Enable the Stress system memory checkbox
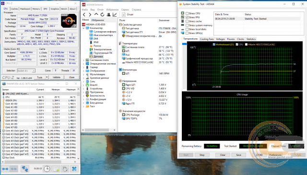The height and width of the screenshot is (175, 307). pos(187,25)
